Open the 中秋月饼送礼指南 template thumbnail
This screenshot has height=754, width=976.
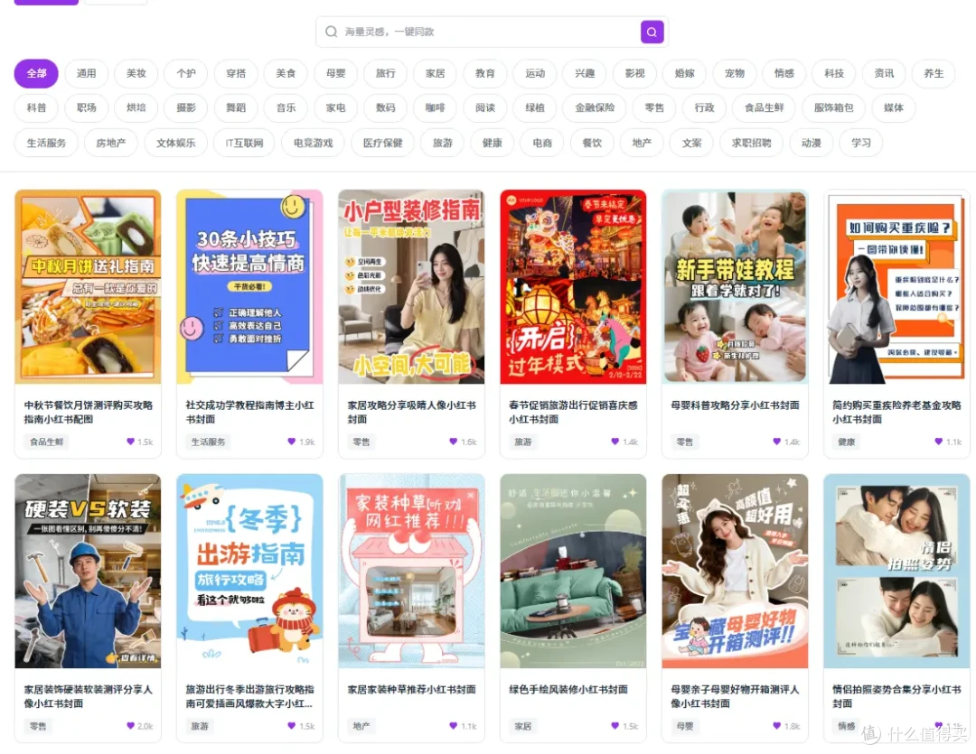(x=88, y=287)
